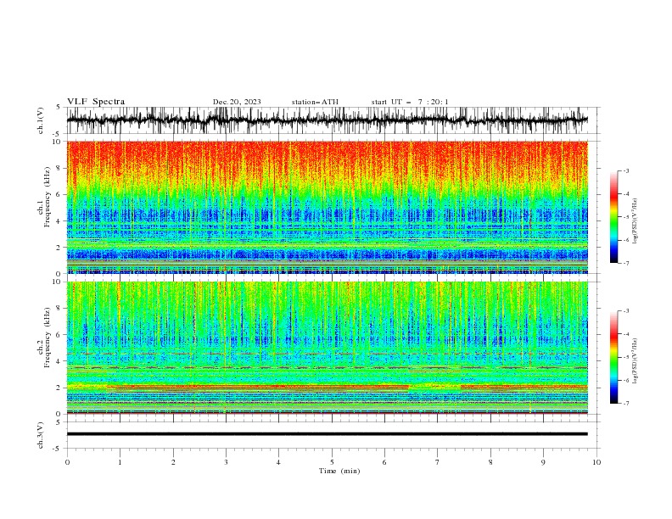Click the ch.2 spectrogram panel

tap(327, 348)
